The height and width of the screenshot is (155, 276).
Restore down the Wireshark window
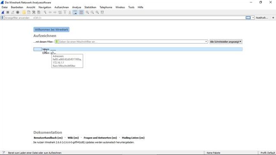(x=260, y=2)
